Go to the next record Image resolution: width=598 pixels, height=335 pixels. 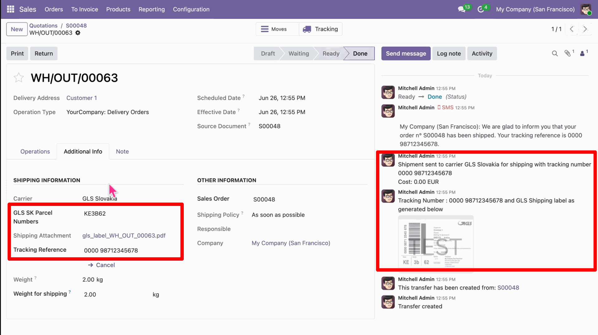[585, 29]
